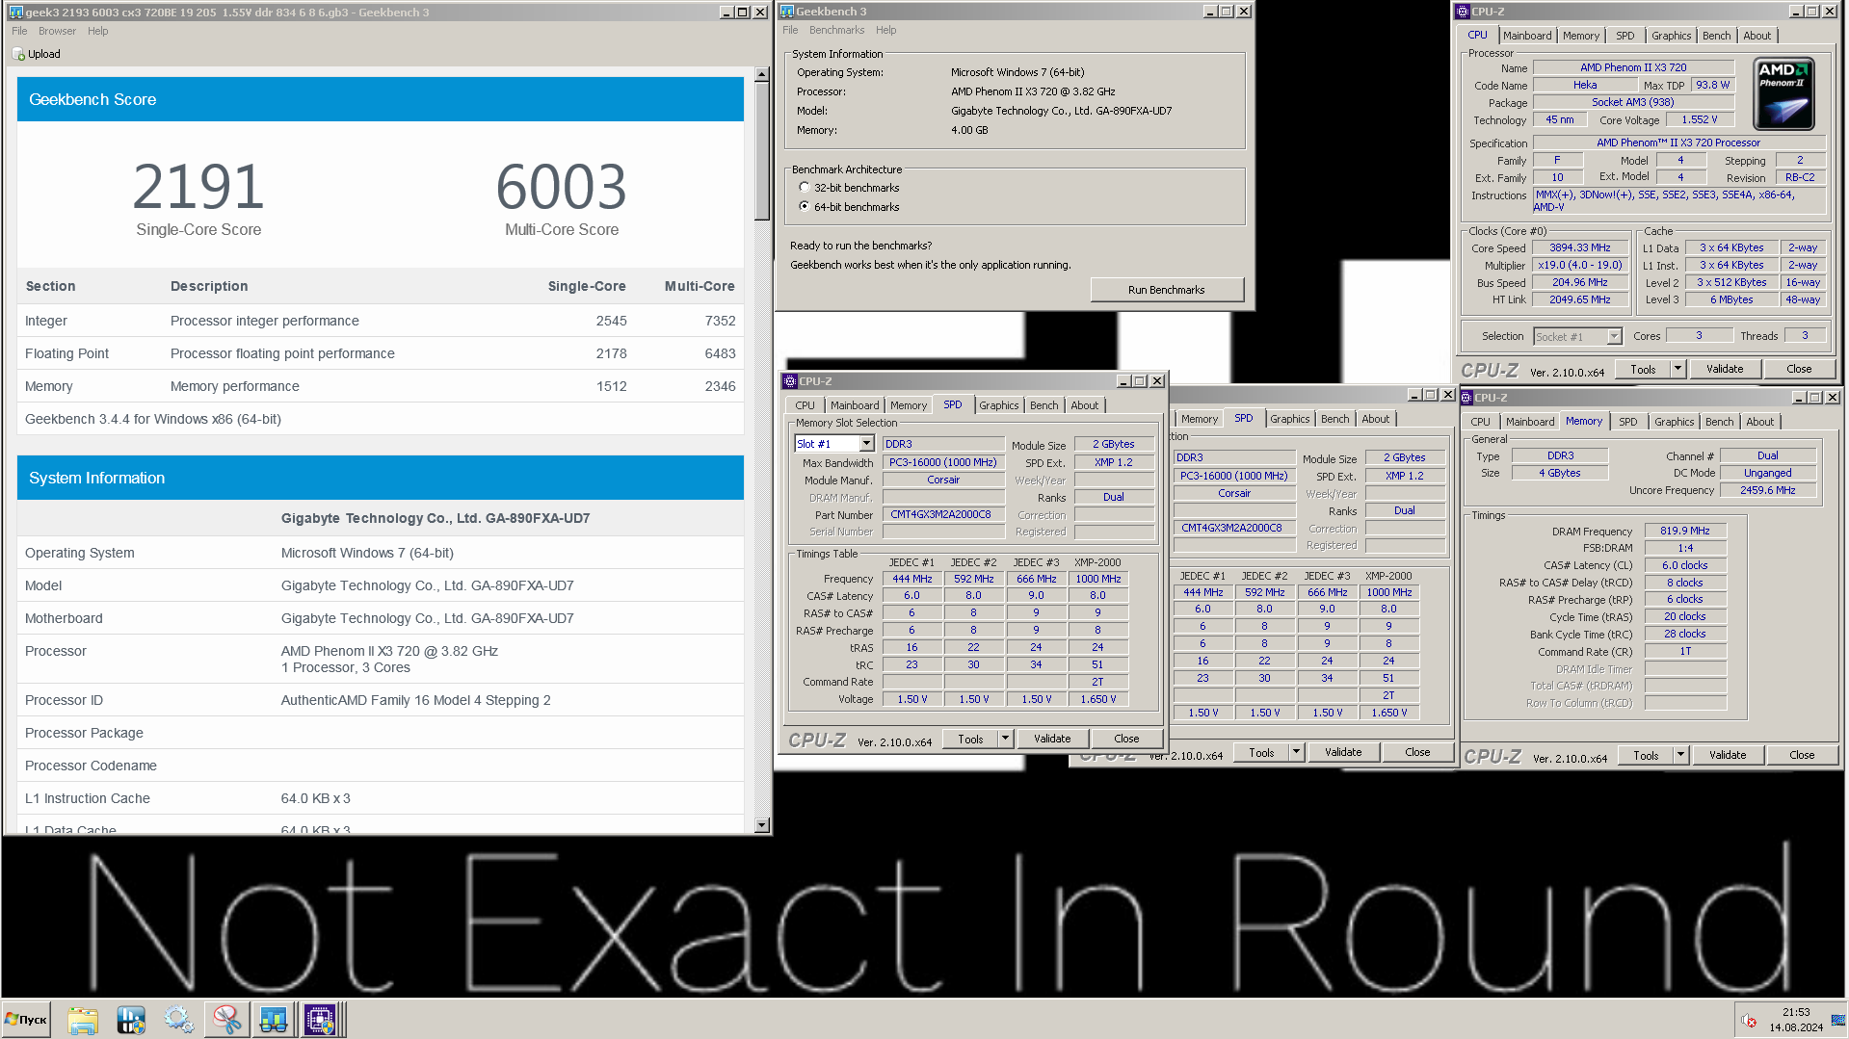Open the gears settings taskbar icon
The width and height of the screenshot is (1849, 1039).
(178, 1019)
